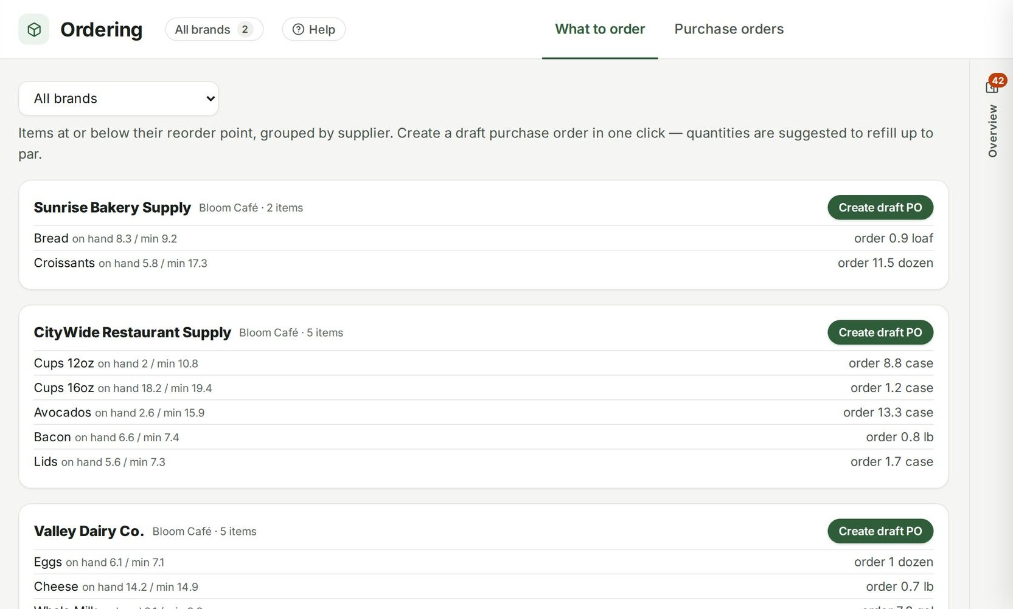Image resolution: width=1013 pixels, height=609 pixels.
Task: Select the Avocados item row
Action: (x=484, y=413)
